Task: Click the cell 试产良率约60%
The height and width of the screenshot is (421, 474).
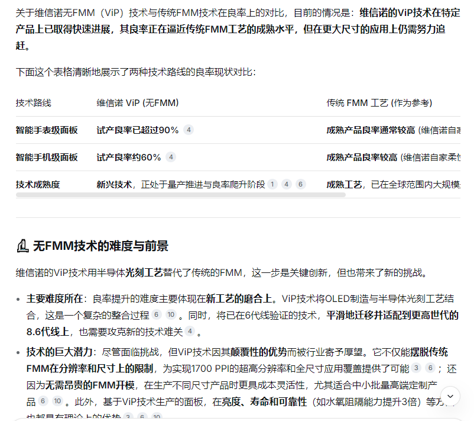Action: (129, 158)
